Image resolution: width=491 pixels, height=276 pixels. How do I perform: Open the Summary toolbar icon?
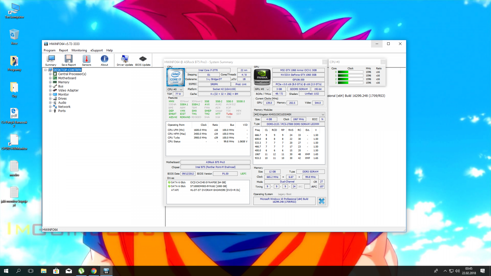[51, 60]
